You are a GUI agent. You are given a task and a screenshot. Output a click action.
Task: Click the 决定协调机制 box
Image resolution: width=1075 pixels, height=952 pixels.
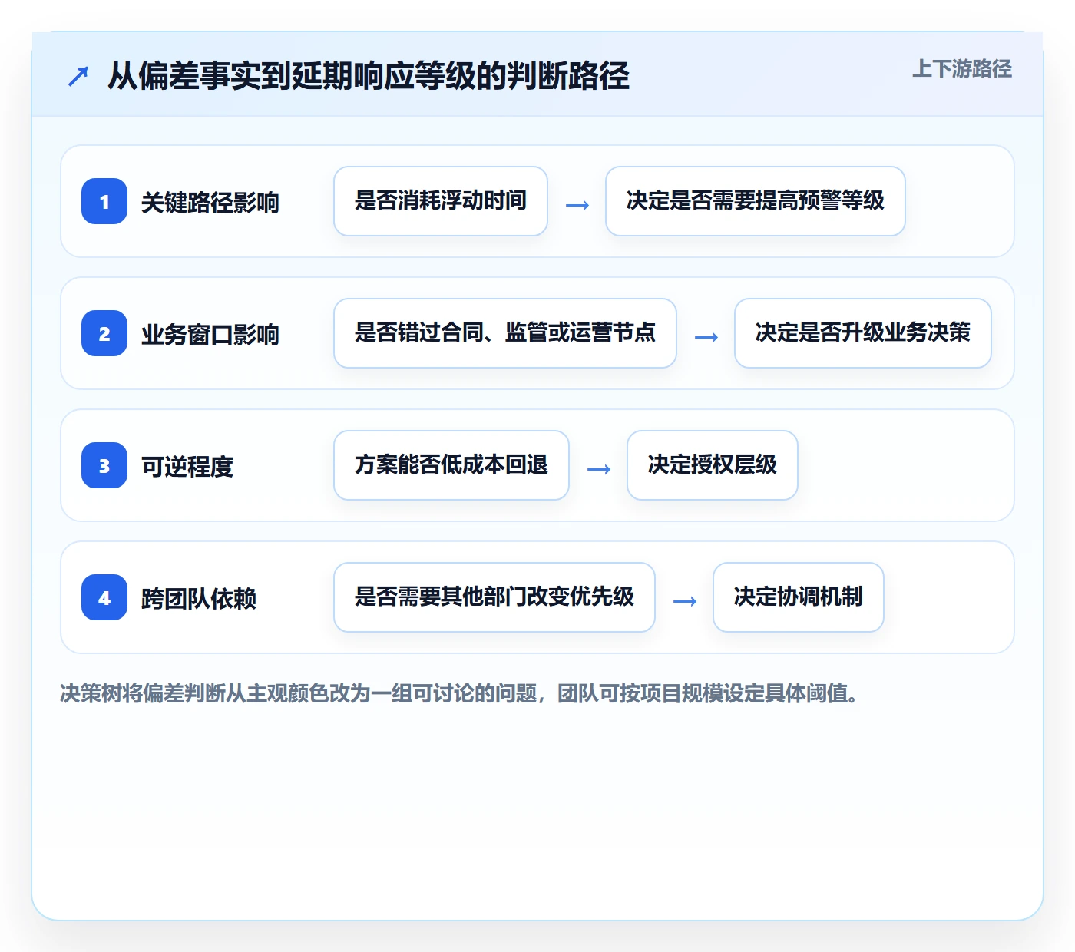799,597
